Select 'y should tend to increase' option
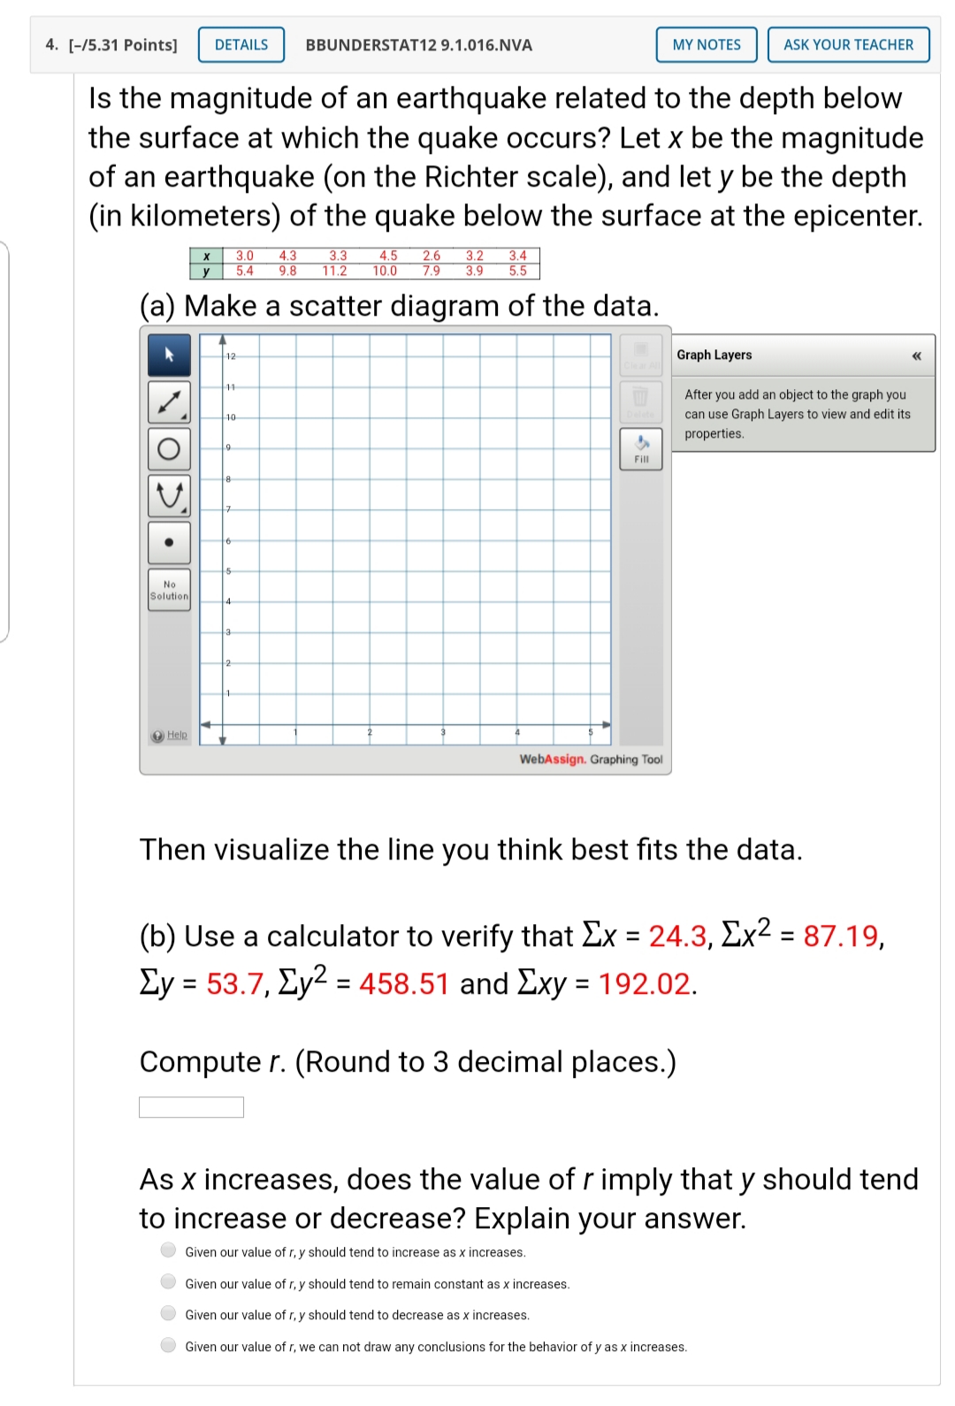This screenshot has height=1406, width=955. point(167,1250)
